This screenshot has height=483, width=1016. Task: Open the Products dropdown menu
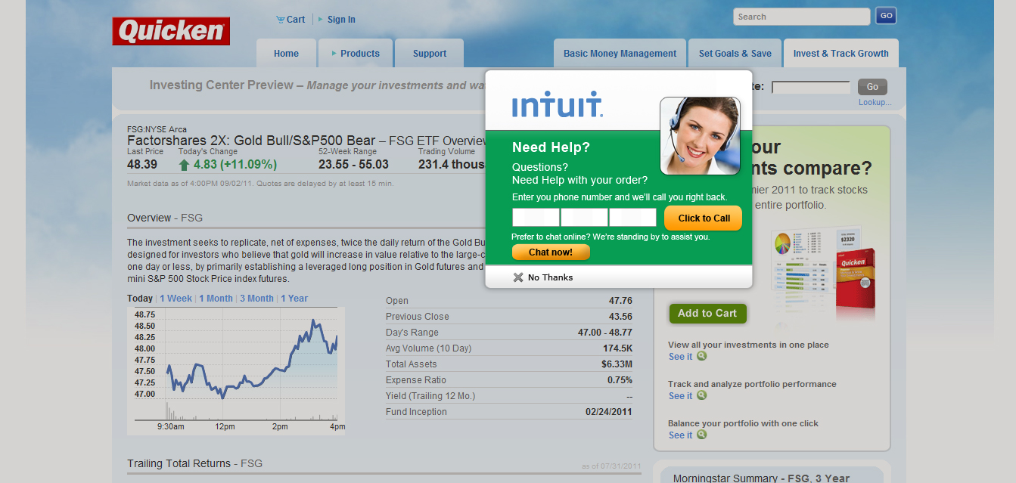pos(355,54)
